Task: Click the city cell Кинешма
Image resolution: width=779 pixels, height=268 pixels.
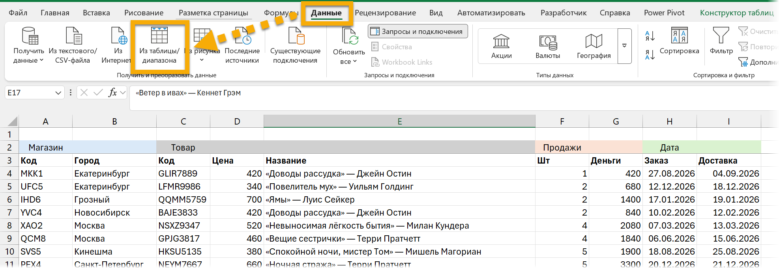Action: [114, 251]
